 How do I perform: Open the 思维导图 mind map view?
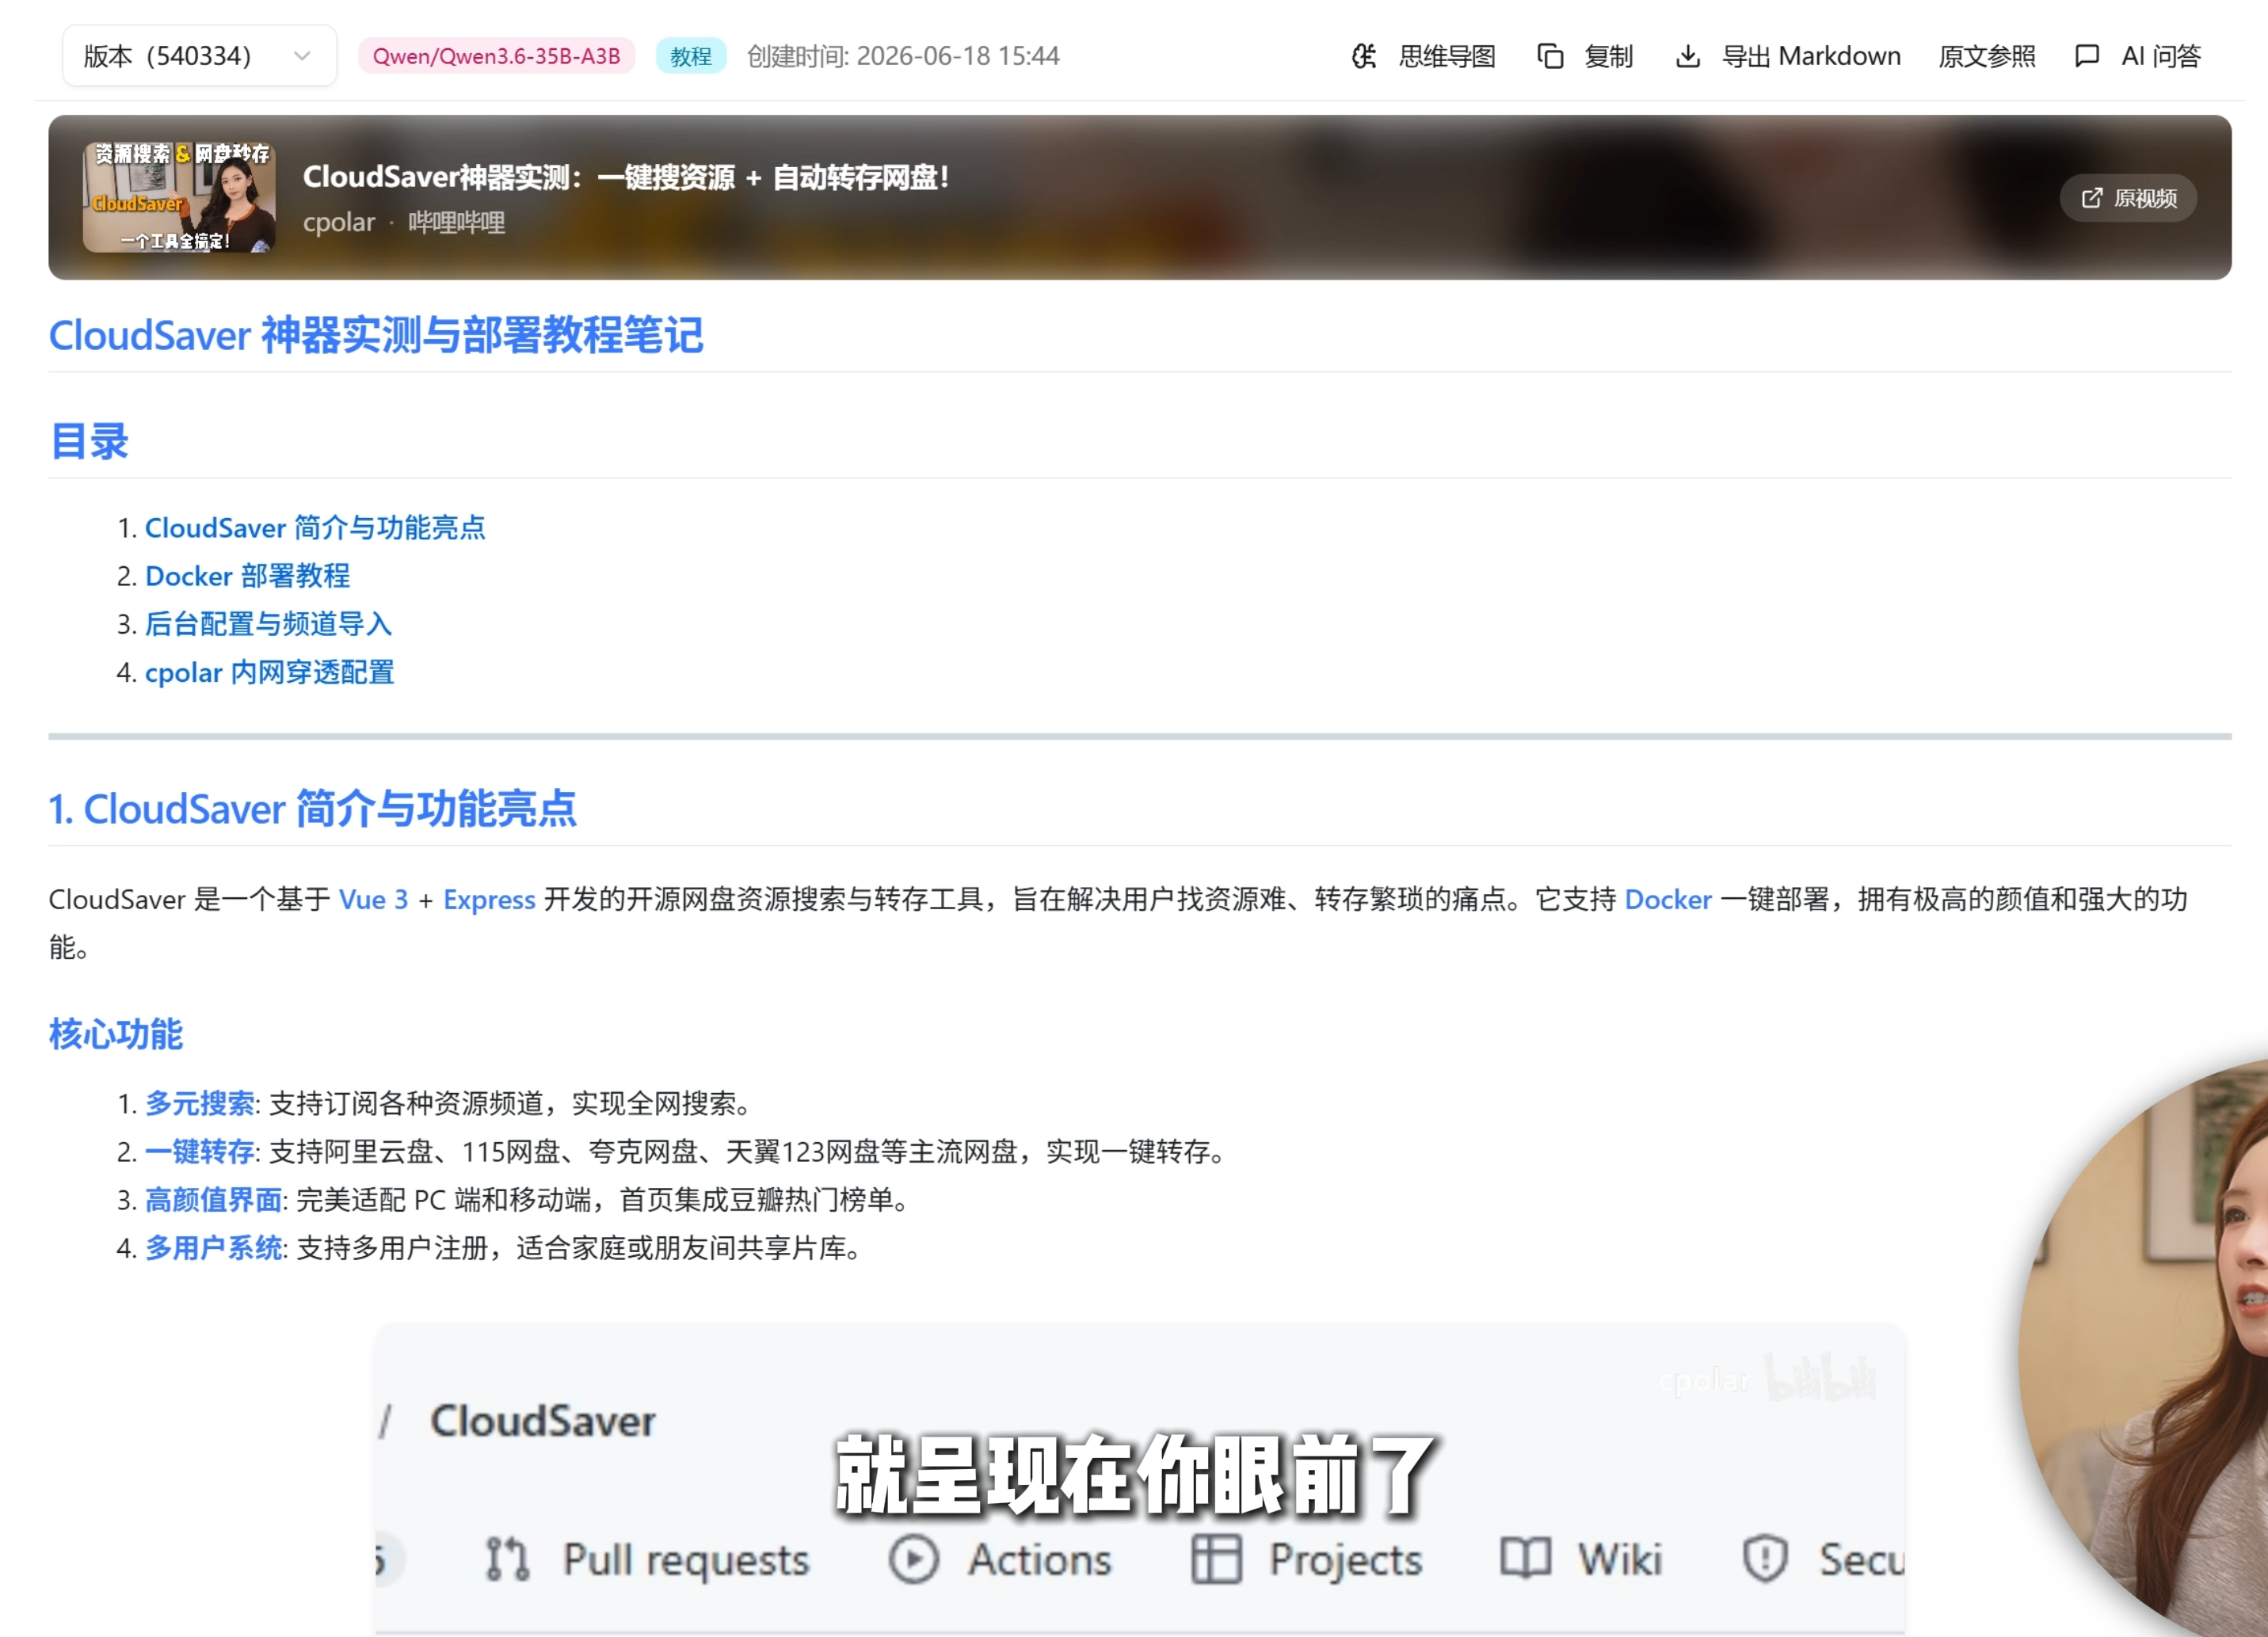pyautogui.click(x=1423, y=56)
